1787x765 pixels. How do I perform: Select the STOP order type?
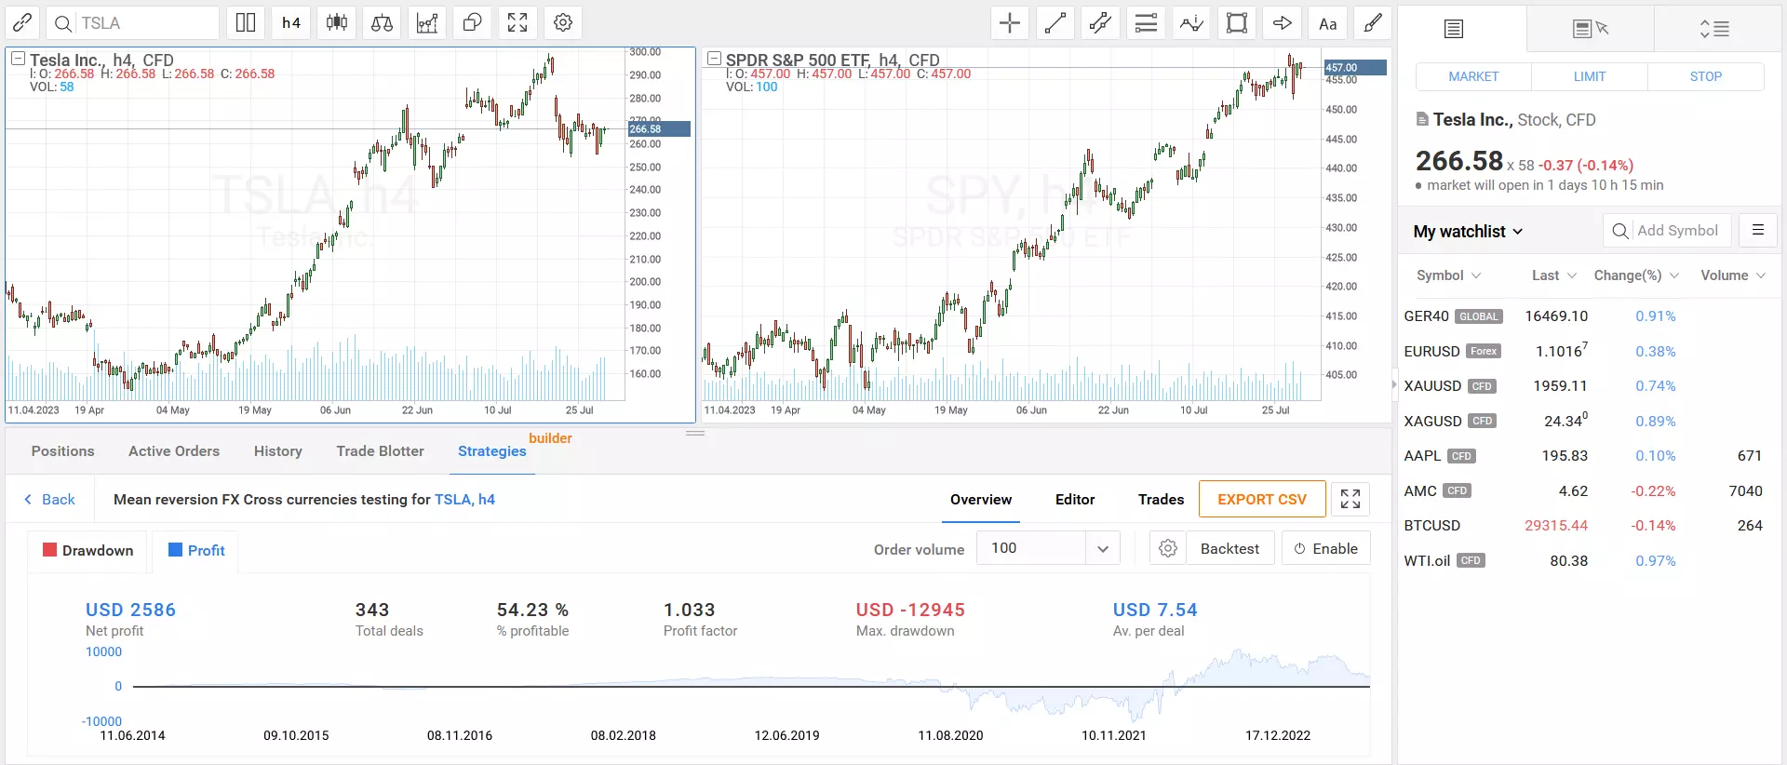pyautogui.click(x=1706, y=76)
